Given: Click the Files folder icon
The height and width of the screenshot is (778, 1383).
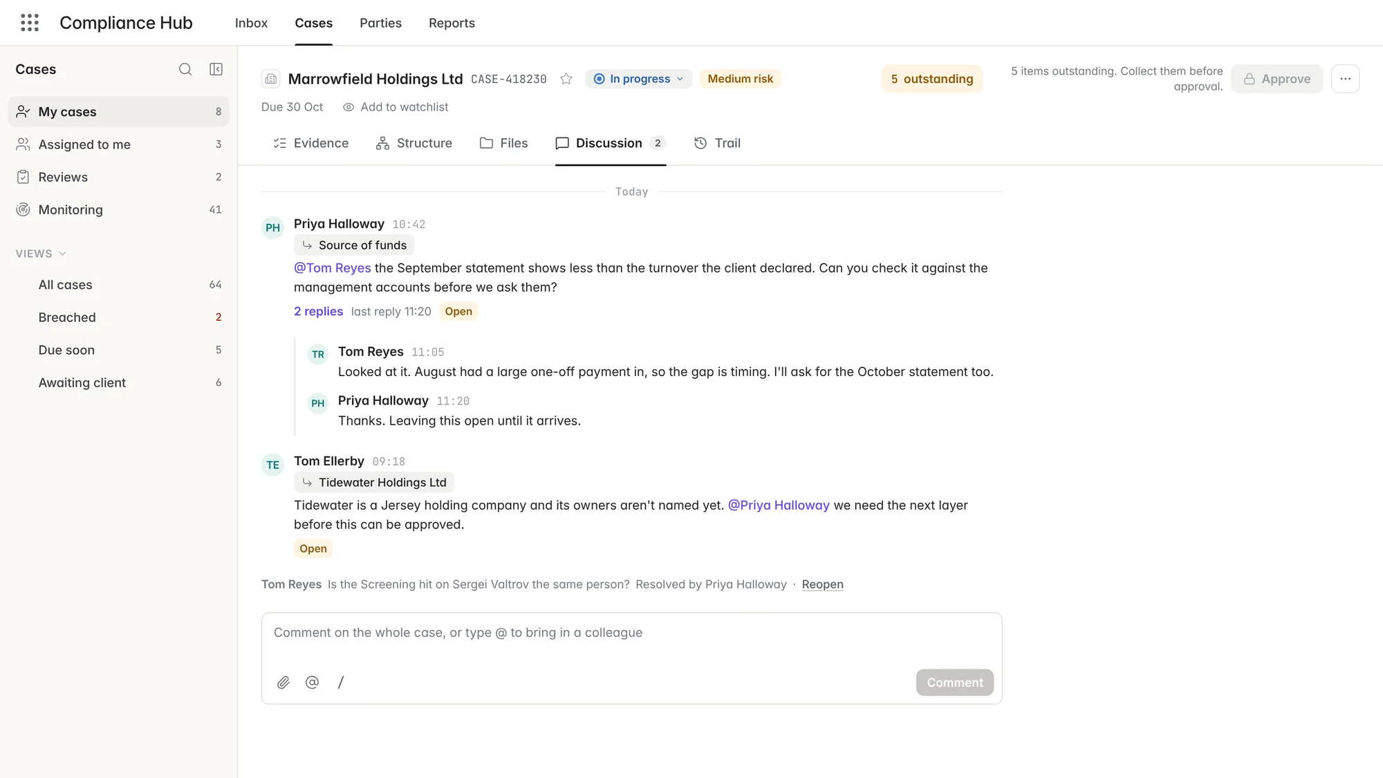Looking at the screenshot, I should click(486, 143).
